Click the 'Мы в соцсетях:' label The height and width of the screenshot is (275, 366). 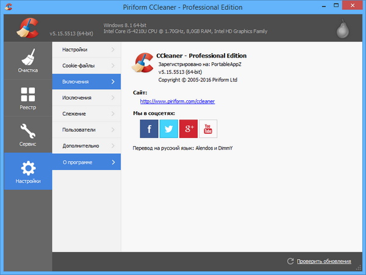154,114
